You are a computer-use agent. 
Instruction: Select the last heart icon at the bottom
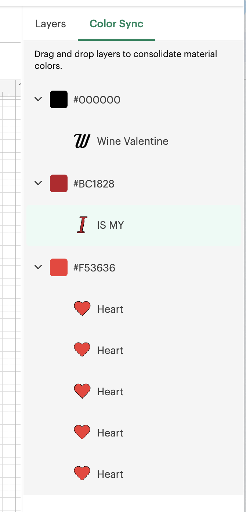pyautogui.click(x=82, y=474)
